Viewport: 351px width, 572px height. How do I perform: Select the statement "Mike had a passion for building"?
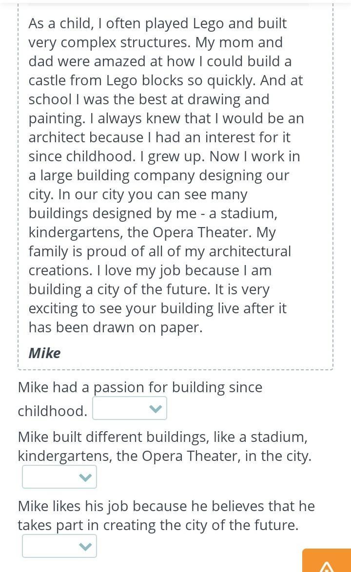140,387
